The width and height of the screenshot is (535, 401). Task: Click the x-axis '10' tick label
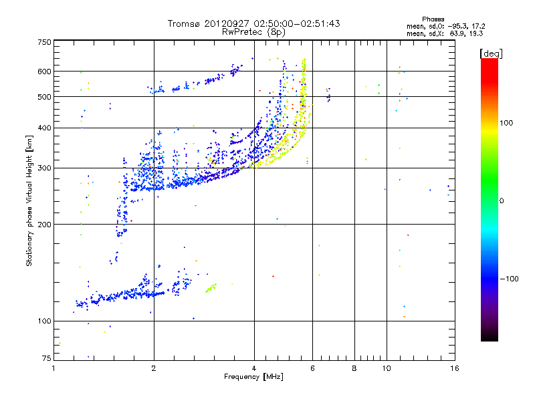click(x=387, y=368)
